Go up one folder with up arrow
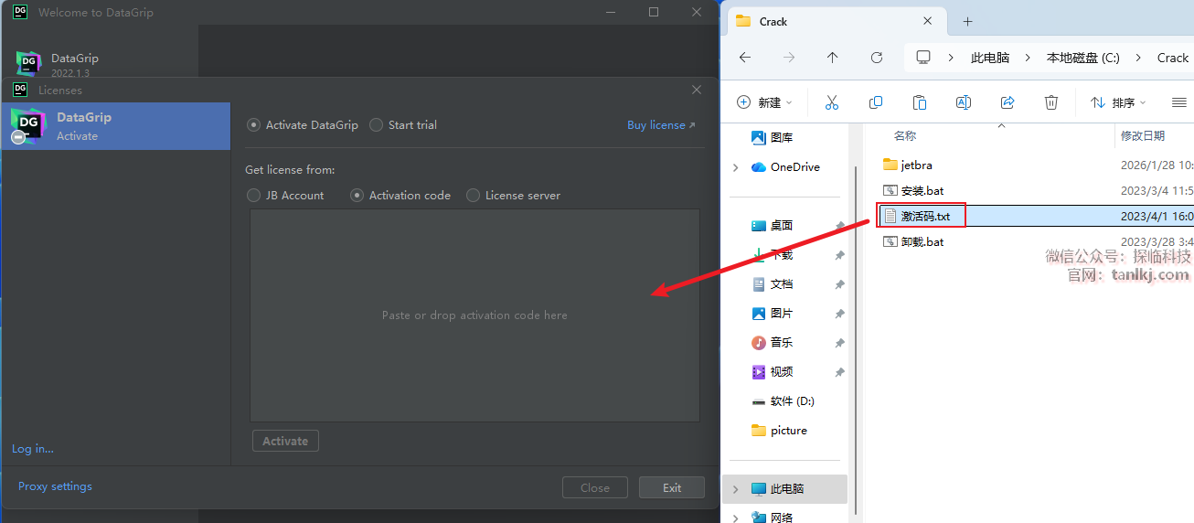Image resolution: width=1194 pixels, height=523 pixels. [832, 58]
